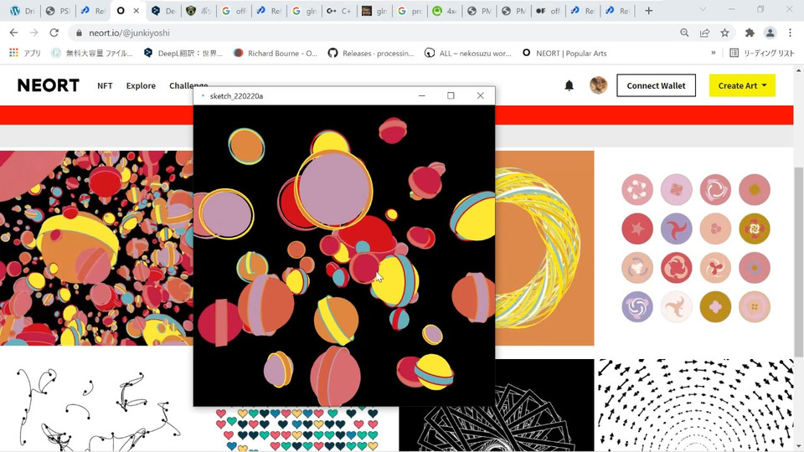This screenshot has height=452, width=804.
Task: Open Chrome three-dot menu
Action: coord(790,33)
